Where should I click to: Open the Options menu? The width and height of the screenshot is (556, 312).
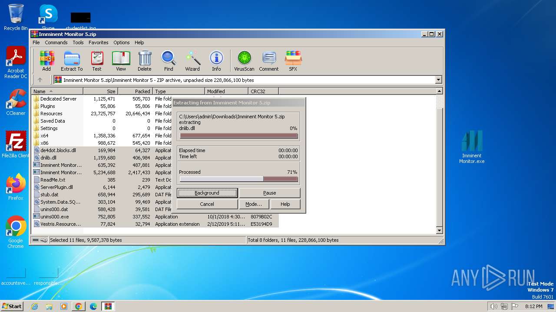(122, 42)
